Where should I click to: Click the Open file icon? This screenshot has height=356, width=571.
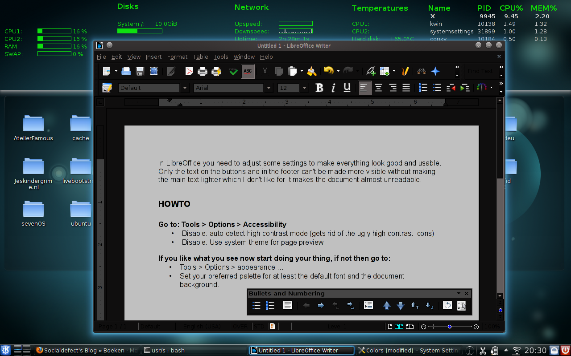tap(126, 71)
